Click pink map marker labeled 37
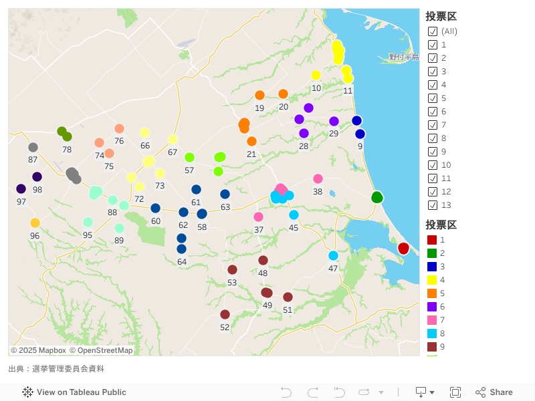The height and width of the screenshot is (401, 535). pyautogui.click(x=259, y=217)
